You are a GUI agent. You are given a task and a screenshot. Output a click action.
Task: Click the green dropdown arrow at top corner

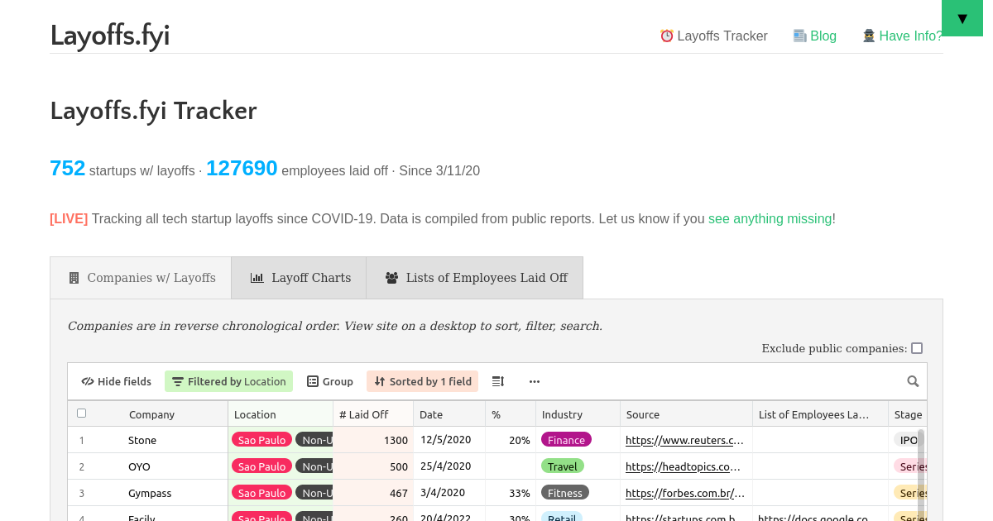[962, 18]
